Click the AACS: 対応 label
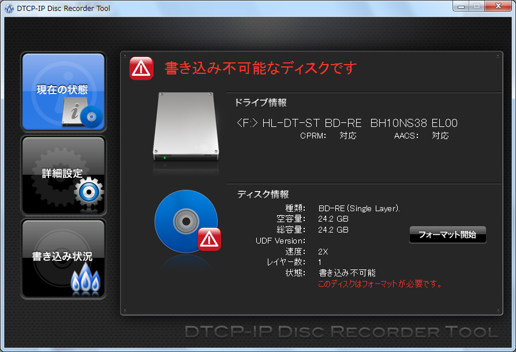 click(x=421, y=136)
